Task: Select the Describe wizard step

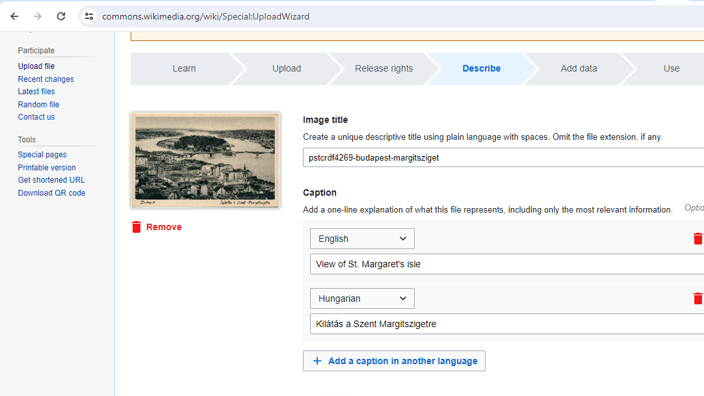Action: tap(481, 69)
